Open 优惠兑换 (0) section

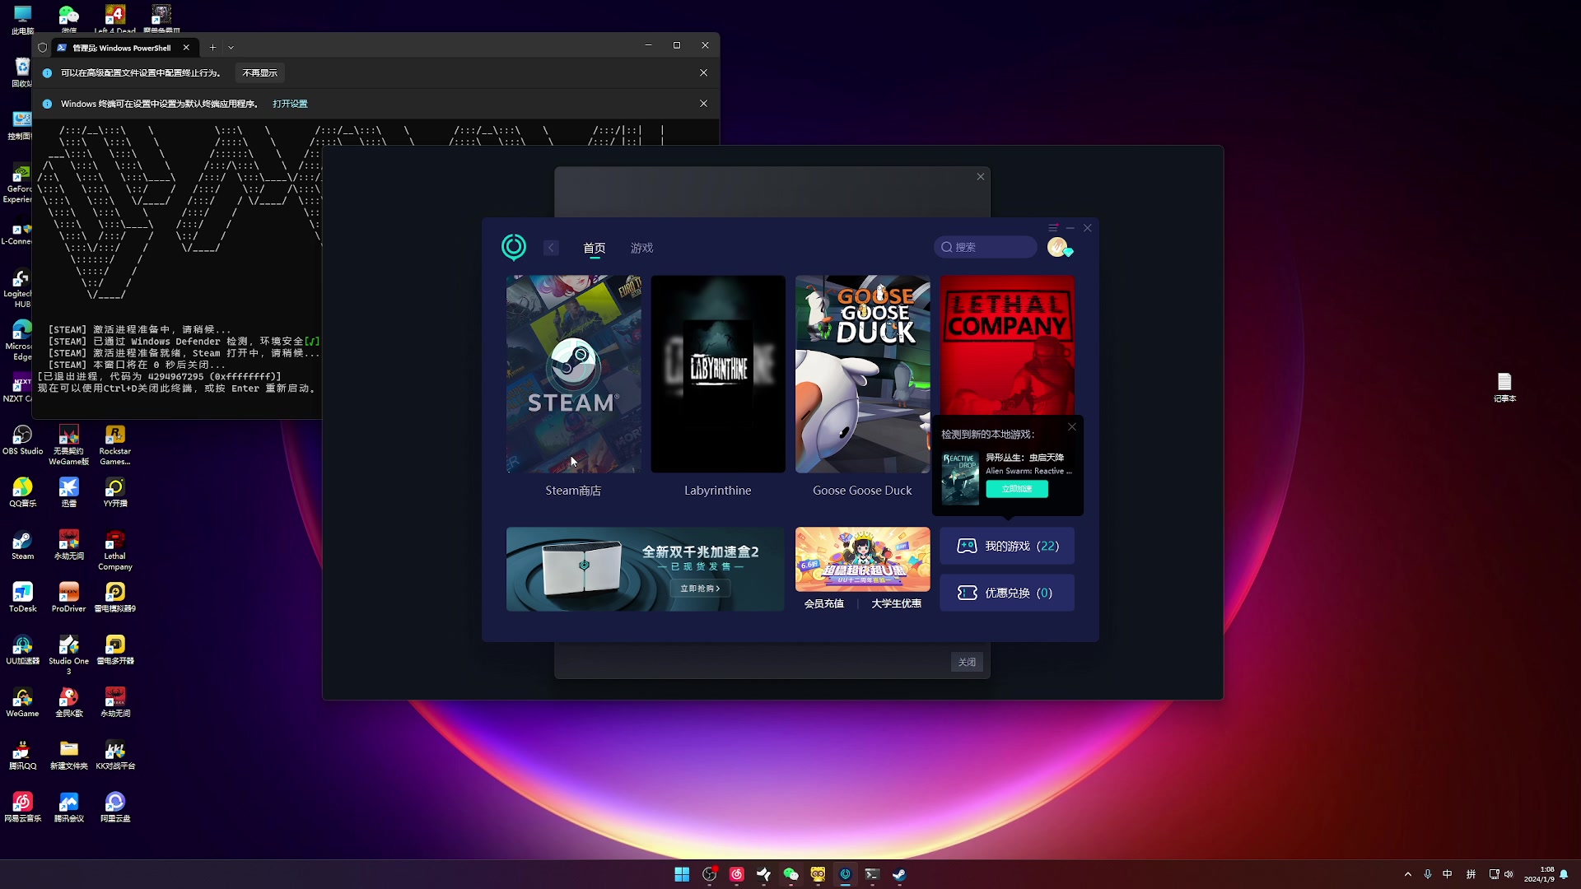pyautogui.click(x=1007, y=593)
